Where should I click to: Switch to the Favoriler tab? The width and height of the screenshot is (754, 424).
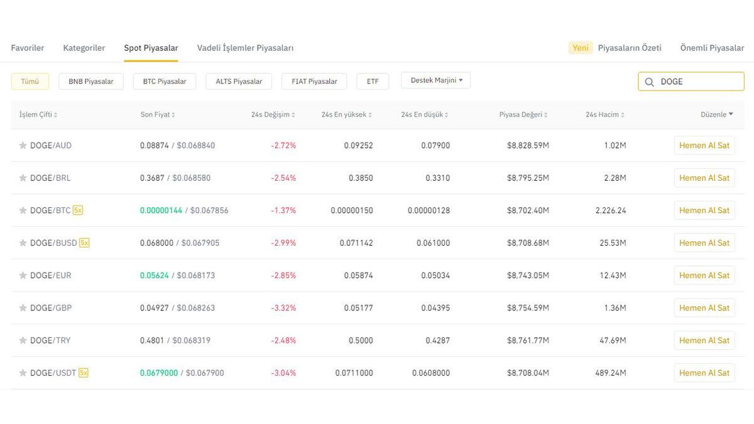click(x=27, y=48)
